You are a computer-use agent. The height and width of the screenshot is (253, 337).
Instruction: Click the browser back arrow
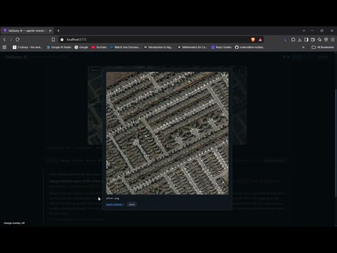pos(5,40)
